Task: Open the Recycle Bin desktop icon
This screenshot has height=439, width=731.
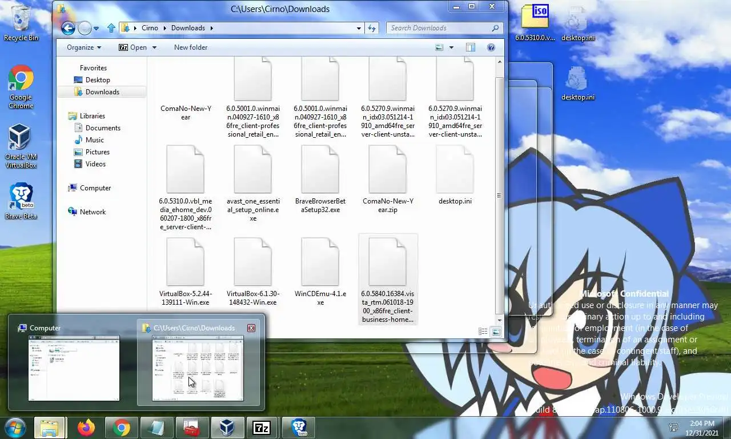Action: [21, 23]
